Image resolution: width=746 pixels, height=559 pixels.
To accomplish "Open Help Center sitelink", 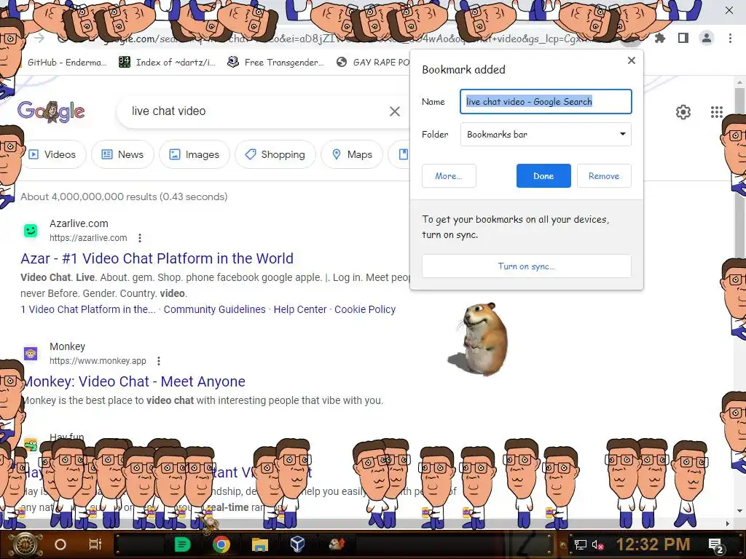I will 300,309.
